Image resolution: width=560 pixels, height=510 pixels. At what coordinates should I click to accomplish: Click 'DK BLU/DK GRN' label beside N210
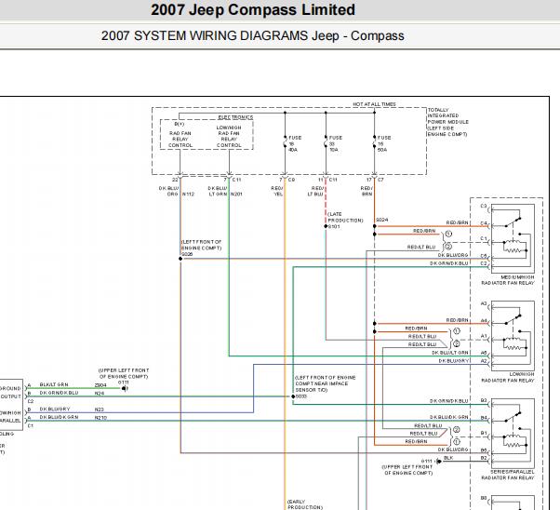pos(59,418)
